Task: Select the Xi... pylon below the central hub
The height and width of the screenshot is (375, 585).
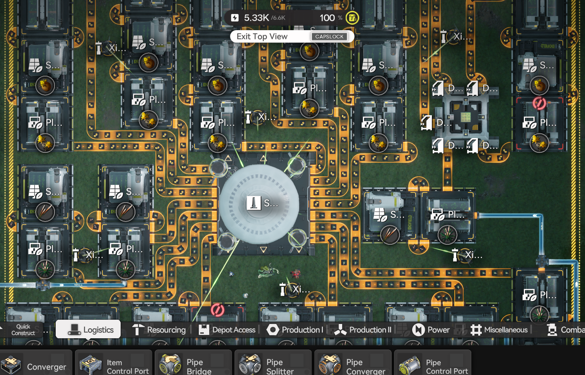Action: tap(295, 289)
